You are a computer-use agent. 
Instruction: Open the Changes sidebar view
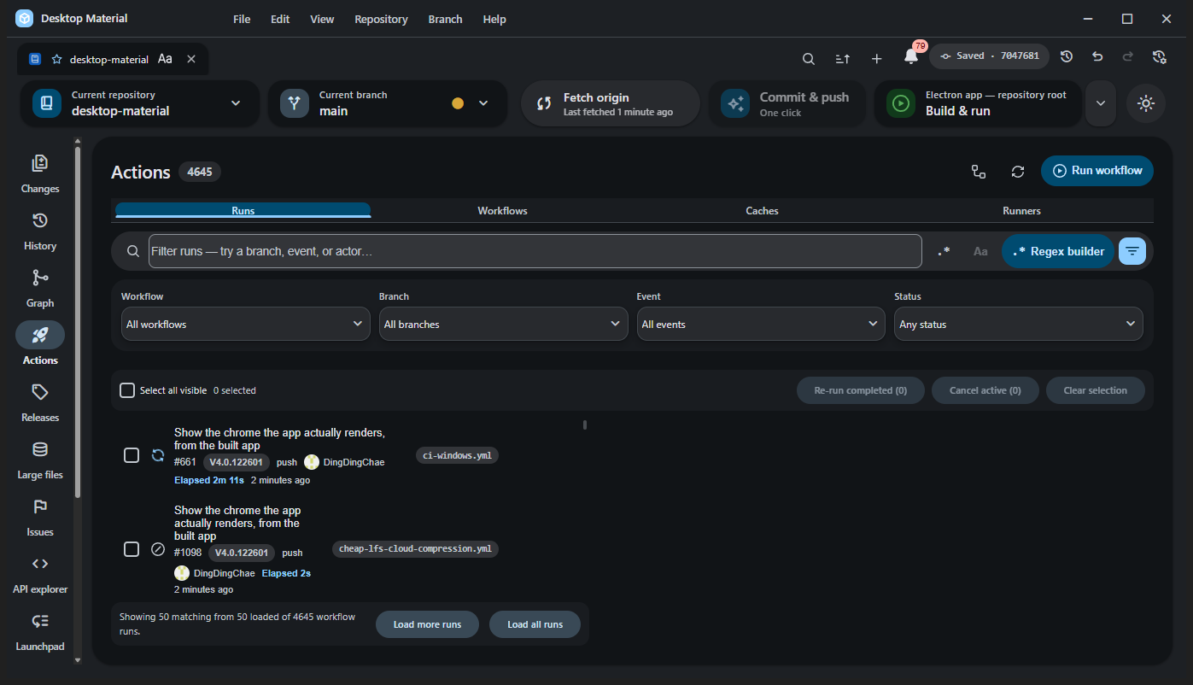coord(40,173)
